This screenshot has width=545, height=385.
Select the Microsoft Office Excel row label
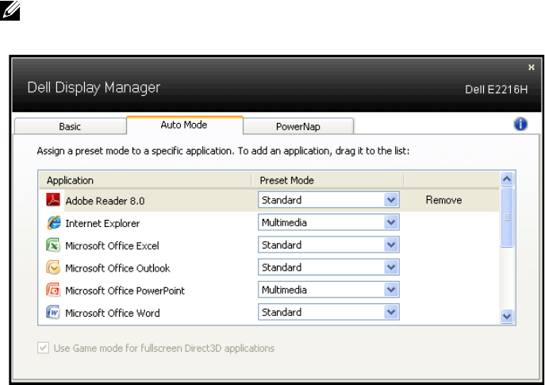(x=113, y=245)
